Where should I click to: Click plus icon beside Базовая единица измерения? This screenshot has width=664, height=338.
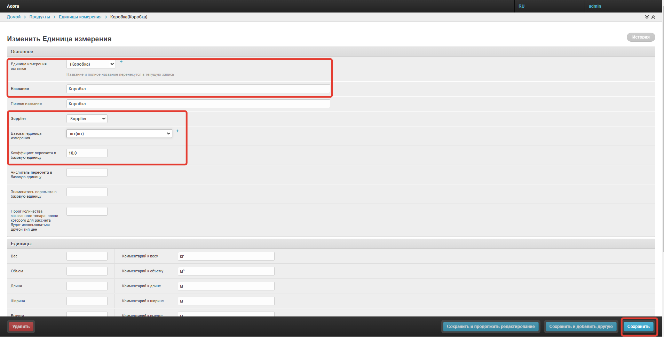pos(177,131)
